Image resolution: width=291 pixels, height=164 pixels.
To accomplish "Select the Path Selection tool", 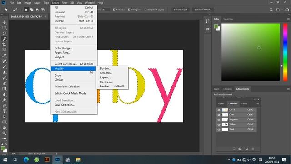I will click(x=4, y=117).
